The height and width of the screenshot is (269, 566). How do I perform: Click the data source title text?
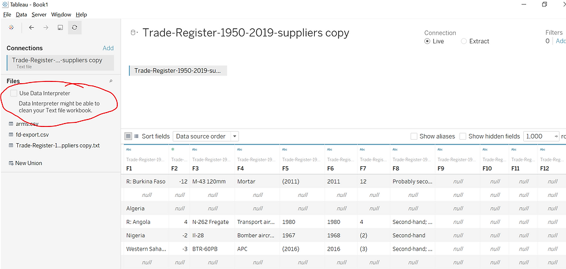(246, 33)
